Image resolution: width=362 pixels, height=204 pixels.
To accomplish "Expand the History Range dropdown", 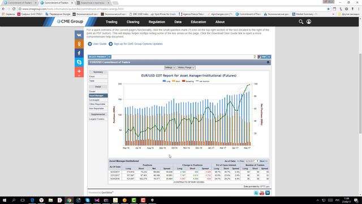I will (186, 67).
